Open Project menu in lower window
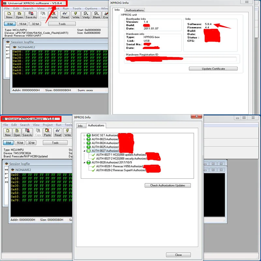Image resolution: width=261 pixels, height=261 pixels. 48,125
